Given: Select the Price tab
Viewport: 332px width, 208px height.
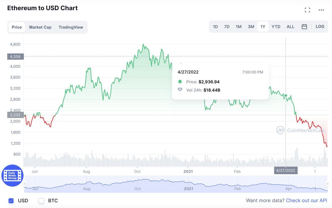Looking at the screenshot, I should (x=17, y=27).
